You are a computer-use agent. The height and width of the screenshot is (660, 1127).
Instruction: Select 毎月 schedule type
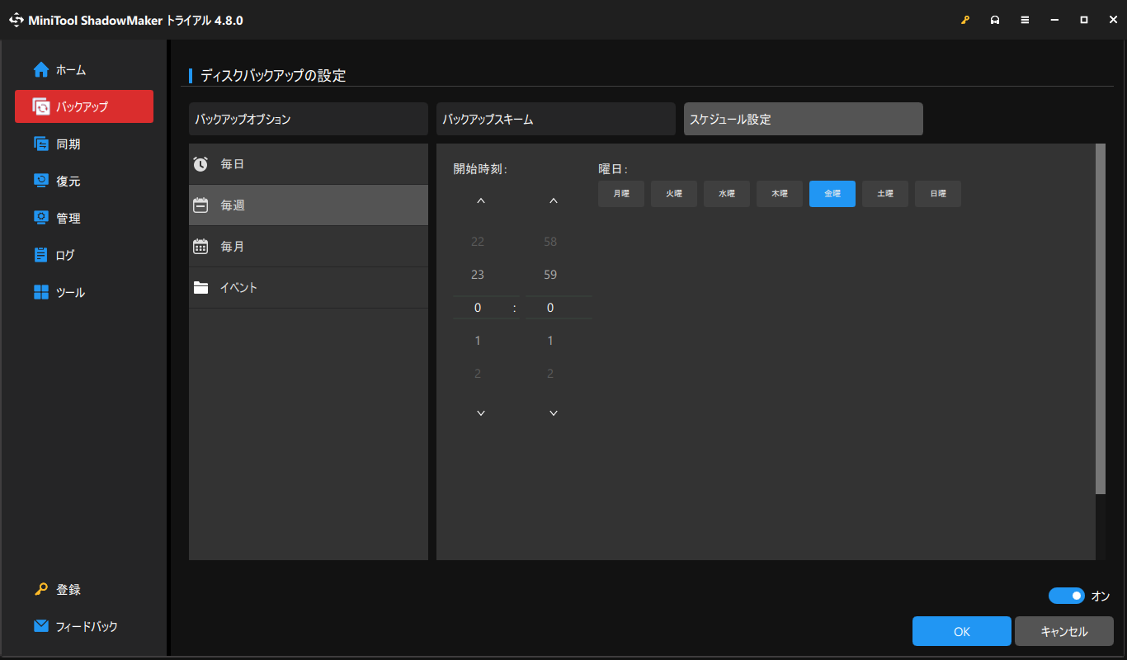pos(309,247)
